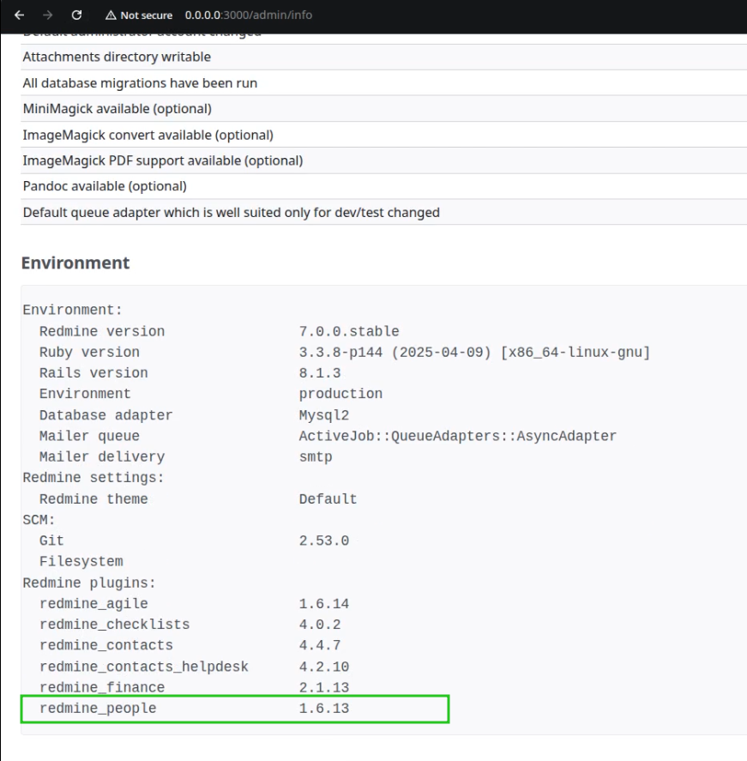Click the 'Redmine theme' label
Image resolution: width=747 pixels, height=761 pixels.
pyautogui.click(x=93, y=499)
